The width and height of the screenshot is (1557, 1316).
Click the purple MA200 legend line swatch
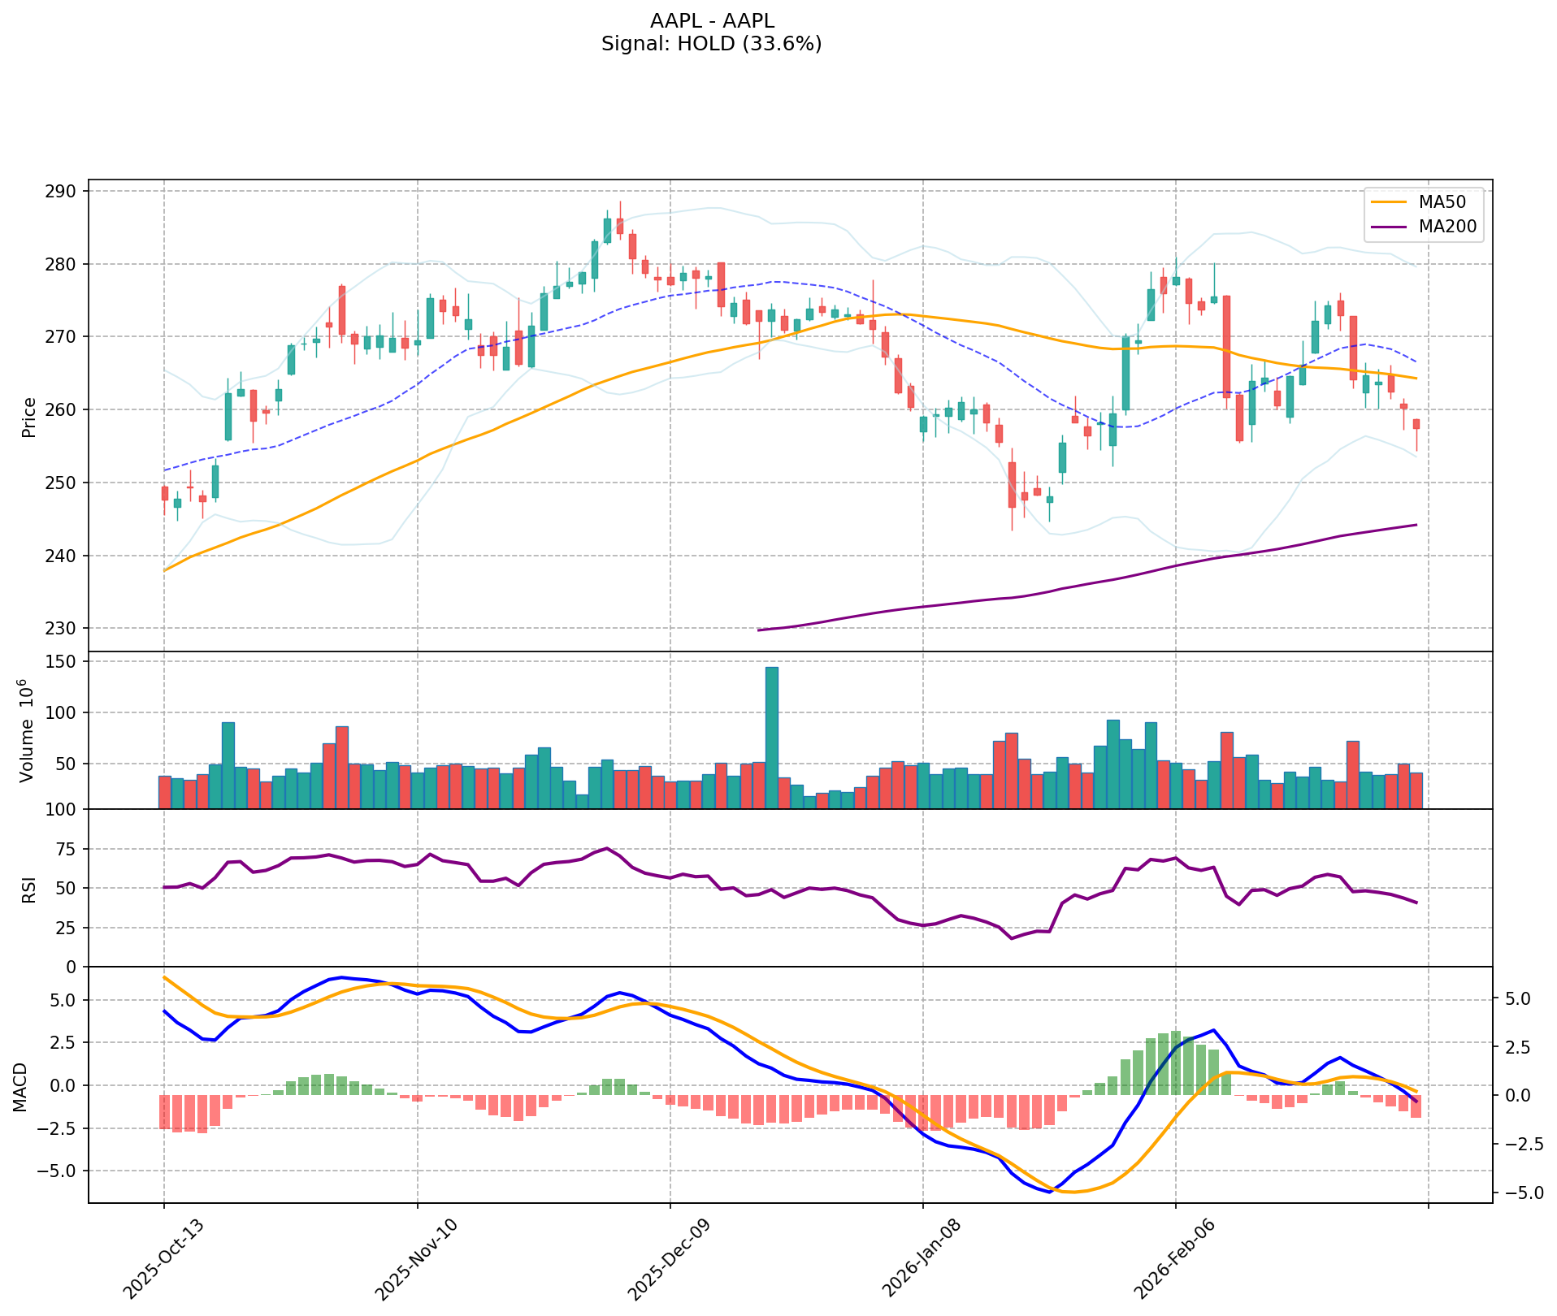tap(1390, 228)
